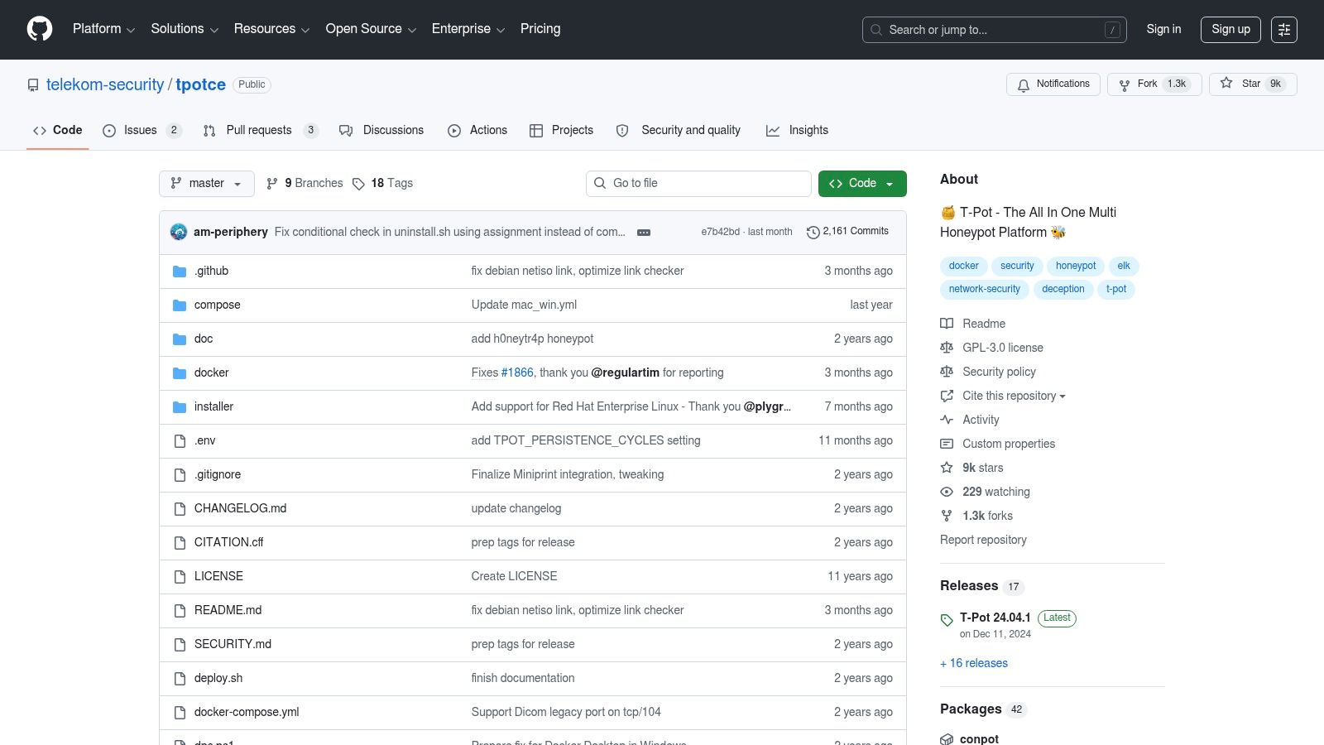Click the Readme book icon in About

(x=947, y=324)
